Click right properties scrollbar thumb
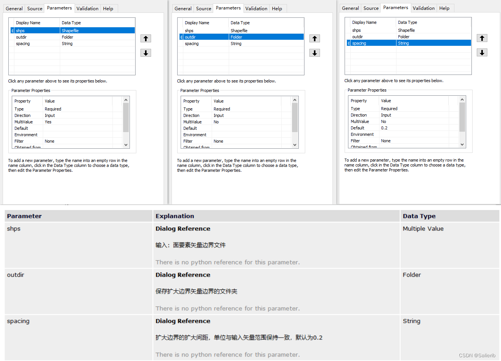Image resolution: width=501 pixels, height=361 pixels. (x=462, y=117)
